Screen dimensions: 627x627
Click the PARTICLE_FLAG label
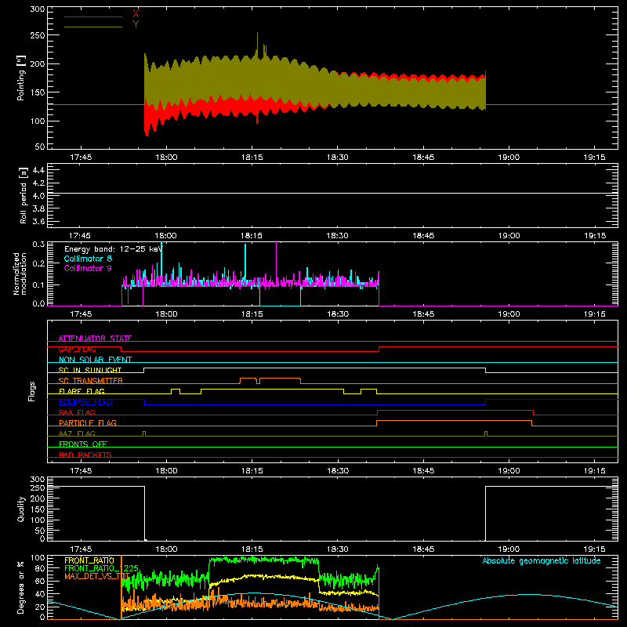[88, 422]
